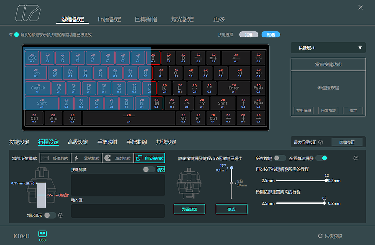Viewport: 375px width, 245px height.
Task: Click the dead zone settings button
Action: (189, 209)
